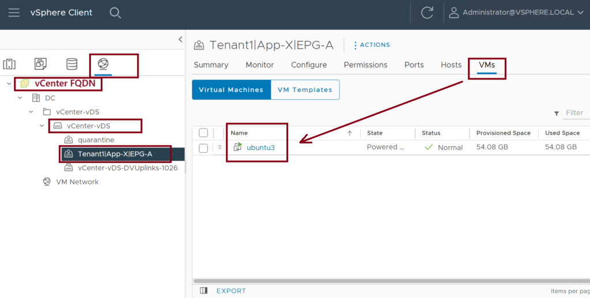
Task: Open the Hosts tab
Action: pyautogui.click(x=451, y=65)
